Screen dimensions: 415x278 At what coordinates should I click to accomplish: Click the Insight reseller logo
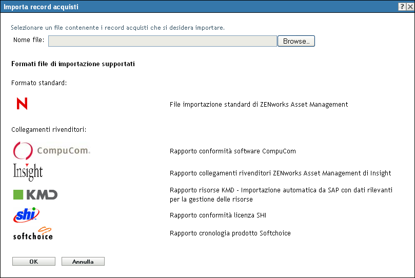coord(28,172)
